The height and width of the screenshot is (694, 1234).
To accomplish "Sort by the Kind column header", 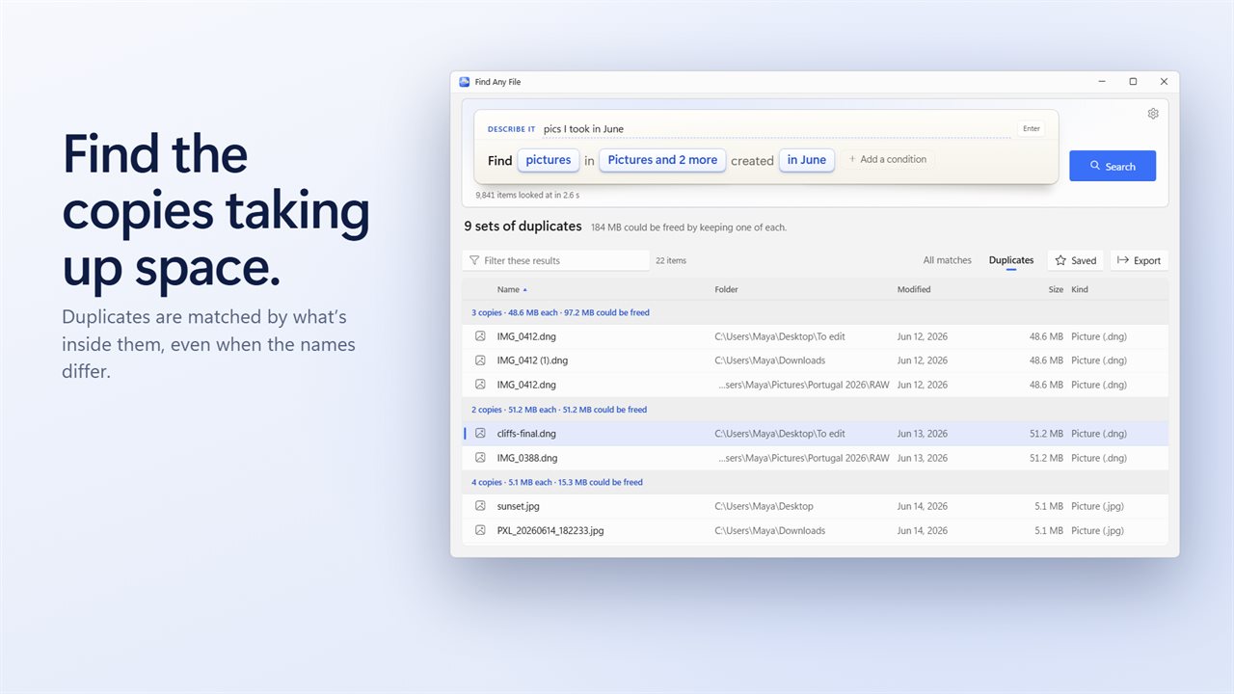I will [x=1080, y=289].
